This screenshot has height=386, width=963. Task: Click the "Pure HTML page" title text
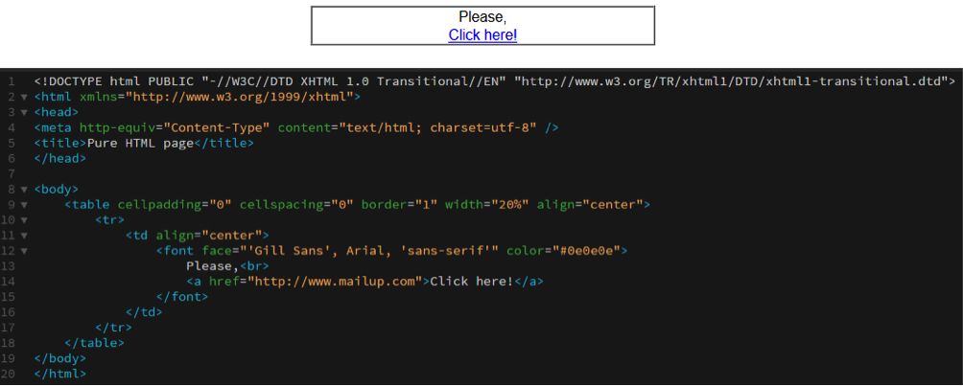point(140,143)
